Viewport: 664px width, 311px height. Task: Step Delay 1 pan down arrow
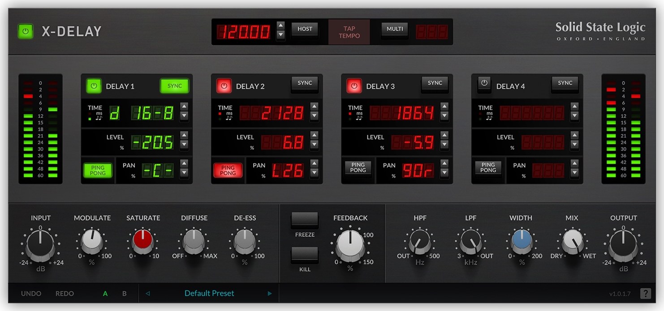coord(184,173)
